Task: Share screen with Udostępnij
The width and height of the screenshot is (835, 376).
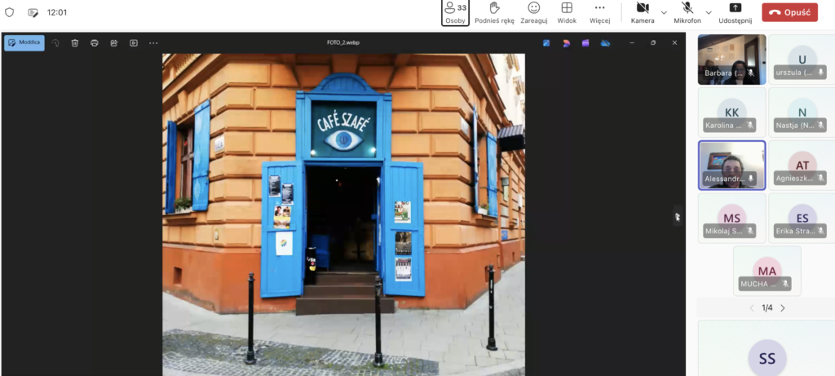Action: (735, 12)
